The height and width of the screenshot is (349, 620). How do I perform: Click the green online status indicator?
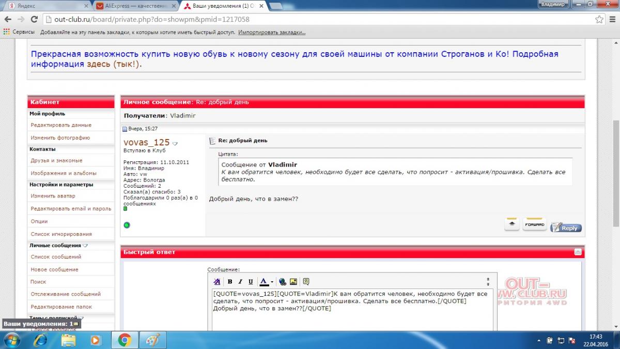[x=127, y=225]
